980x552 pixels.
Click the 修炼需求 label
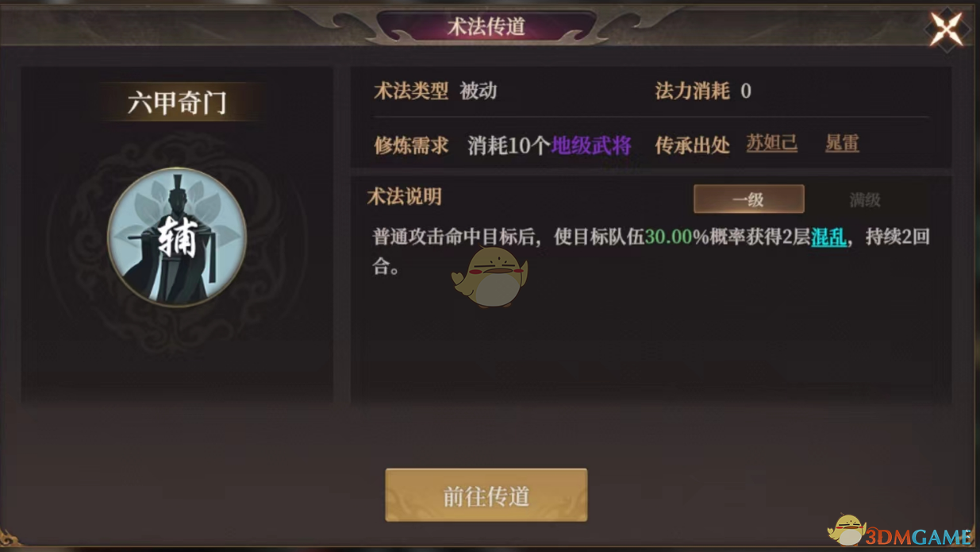pos(411,145)
